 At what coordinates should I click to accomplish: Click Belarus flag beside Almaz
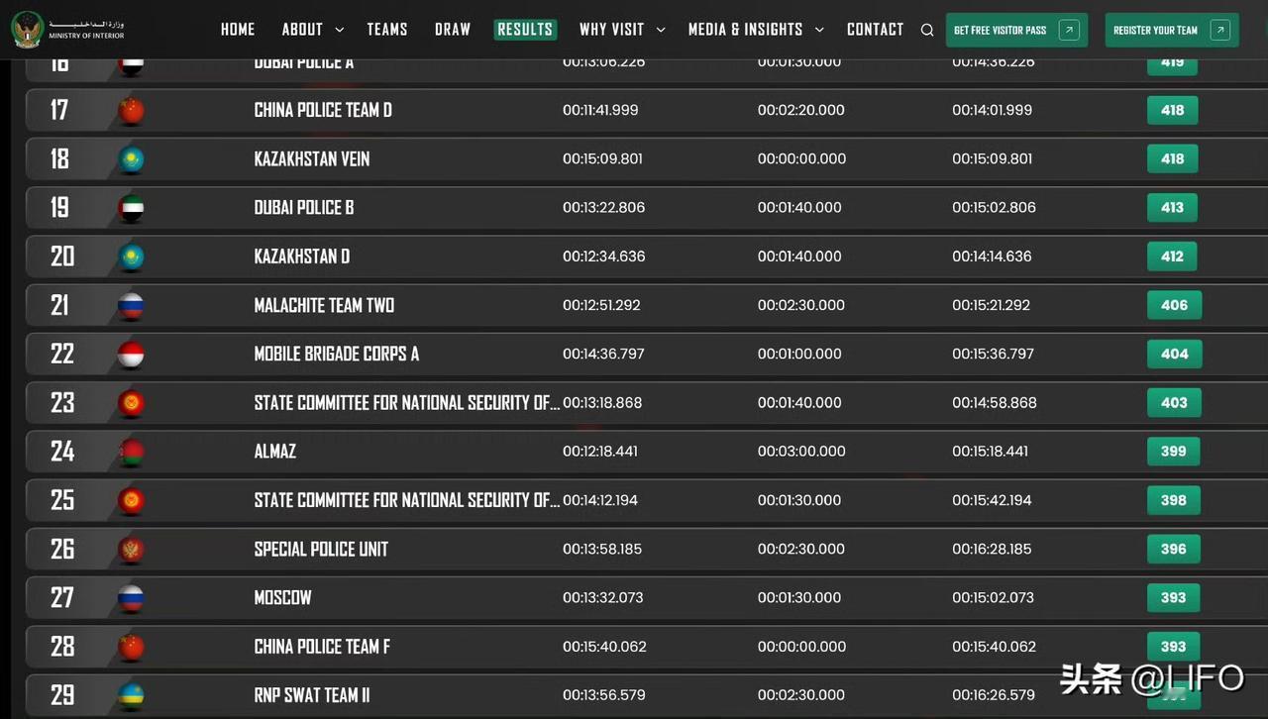click(x=131, y=452)
